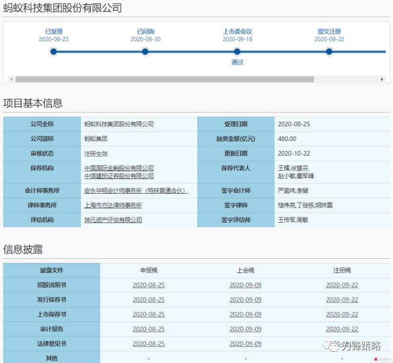Open the 坤元资产评估有限公司 appraiser link
This screenshot has width=393, height=363.
tap(113, 220)
